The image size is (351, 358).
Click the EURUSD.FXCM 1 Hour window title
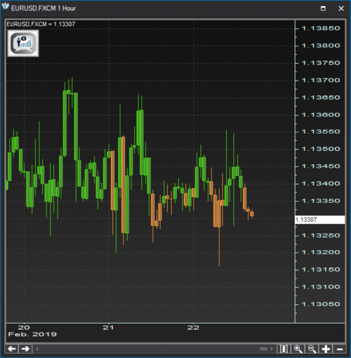43,8
